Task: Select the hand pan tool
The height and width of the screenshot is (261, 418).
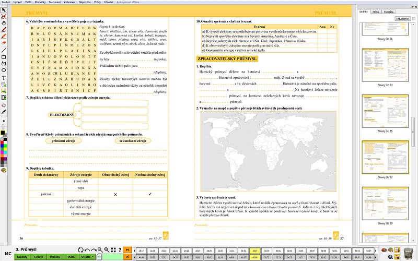Action: pyautogui.click(x=4, y=23)
